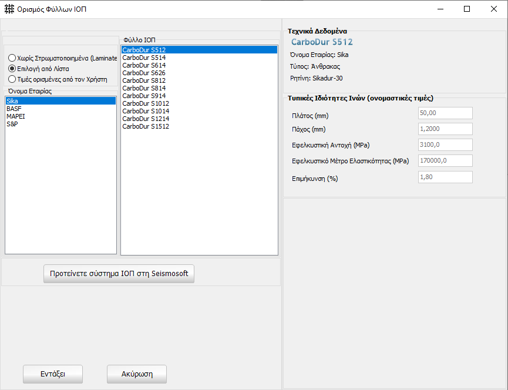The width and height of the screenshot is (508, 390).
Task: Click the 'Τύπος: Άνθρακας' text
Action: 315,66
